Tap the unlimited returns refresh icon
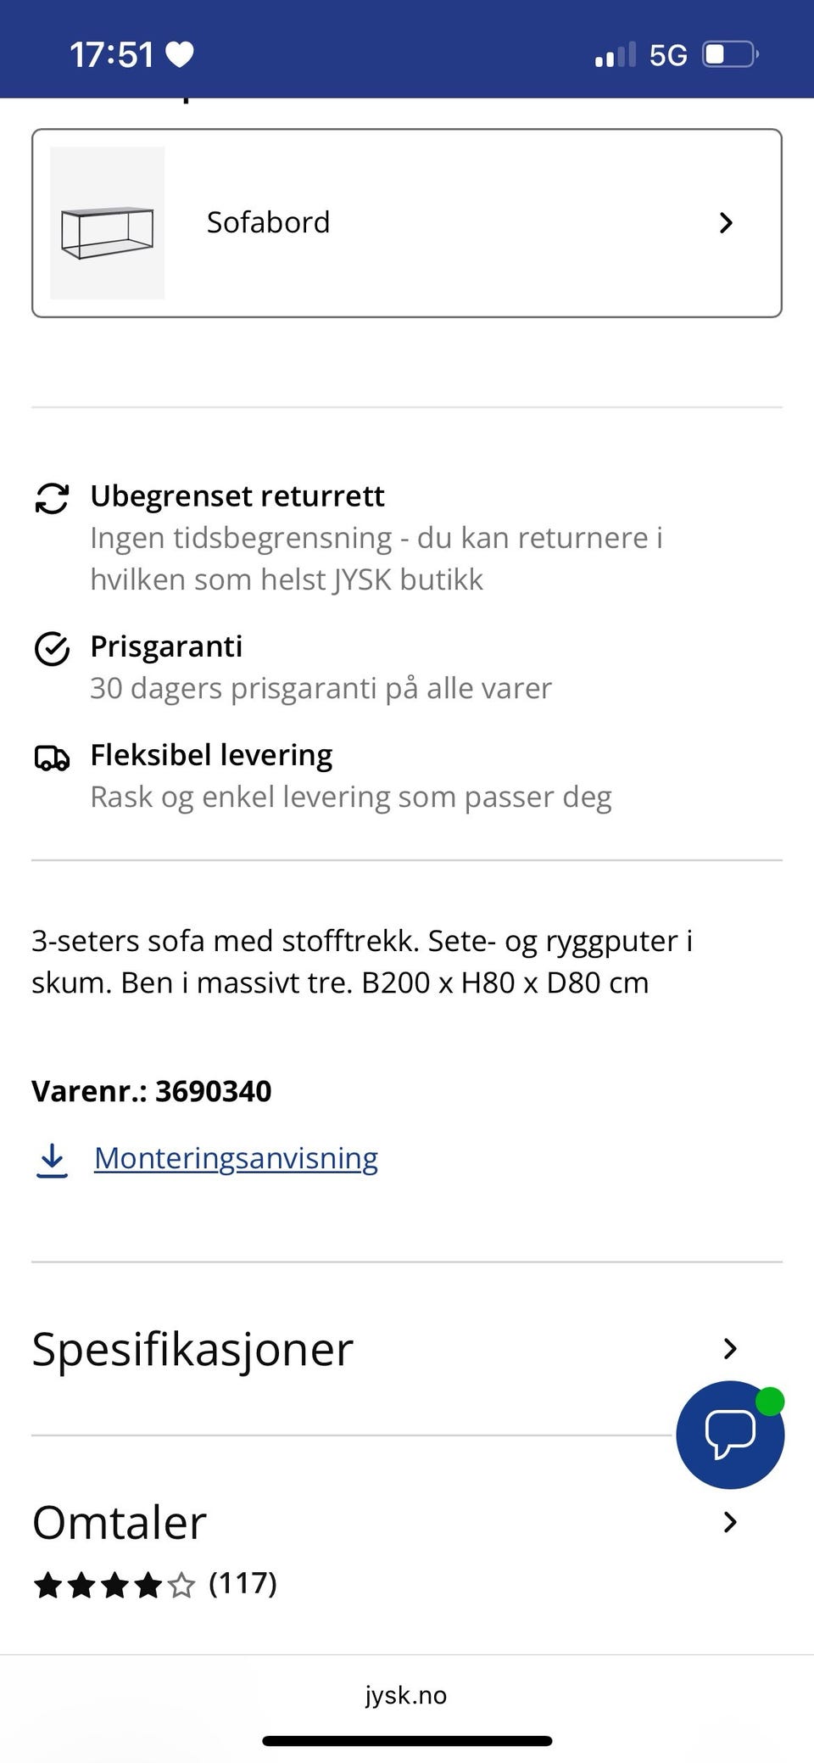814x1763 pixels. (52, 498)
